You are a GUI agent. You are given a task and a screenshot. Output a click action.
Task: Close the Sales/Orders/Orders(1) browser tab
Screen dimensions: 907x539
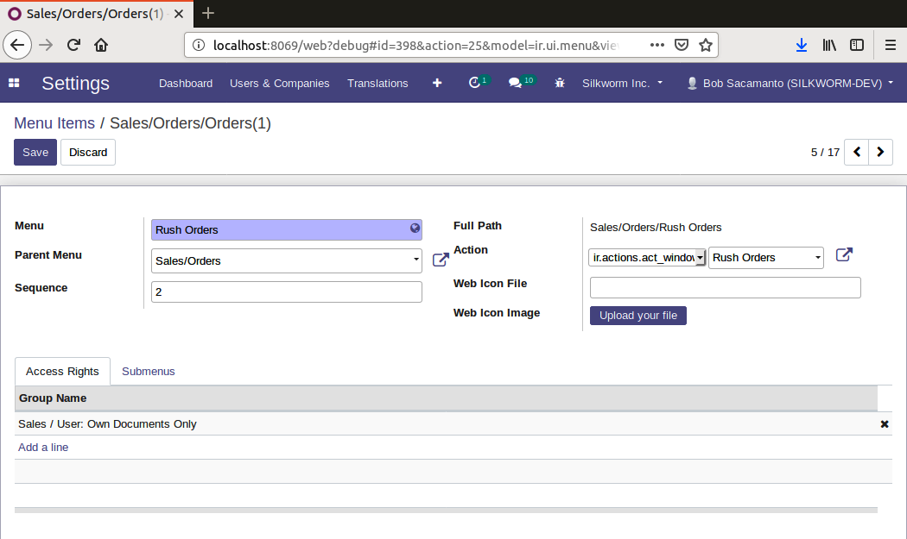[179, 13]
